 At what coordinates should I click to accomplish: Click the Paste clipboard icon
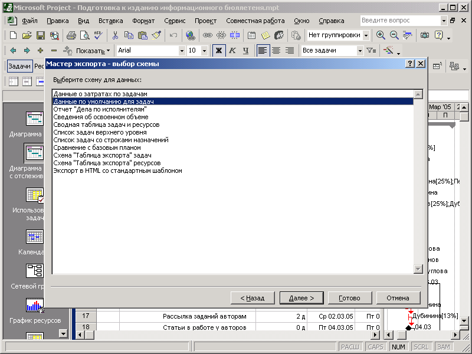click(x=143, y=35)
